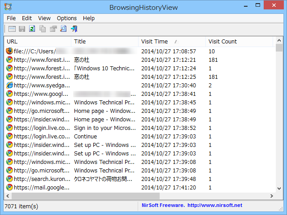Click Chrome icon of Continue row
Viewport: 287px width, 215px height.
(9, 136)
